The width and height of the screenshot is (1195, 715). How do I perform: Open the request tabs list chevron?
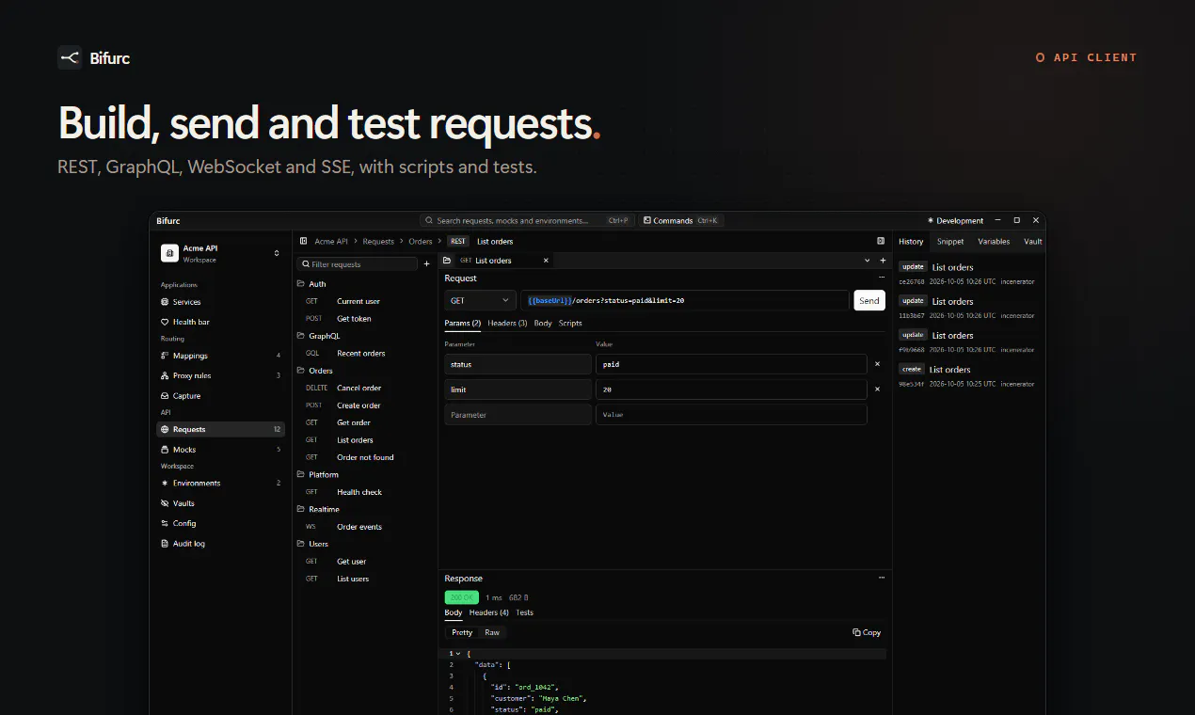tap(868, 260)
